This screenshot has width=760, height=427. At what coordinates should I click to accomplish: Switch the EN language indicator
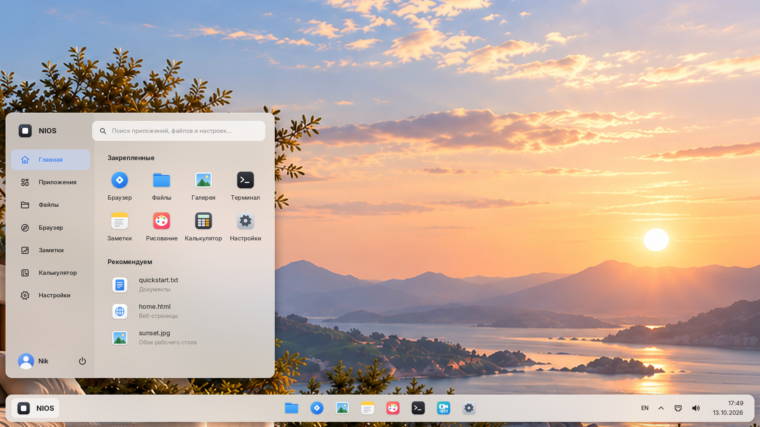pyautogui.click(x=645, y=408)
